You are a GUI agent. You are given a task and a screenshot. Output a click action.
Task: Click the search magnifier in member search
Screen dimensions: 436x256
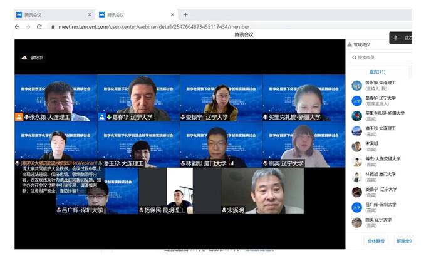[x=353, y=58]
